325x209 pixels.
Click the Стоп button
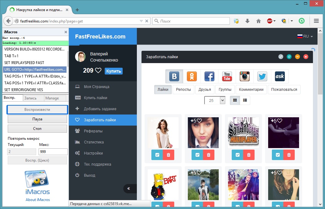point(37,129)
